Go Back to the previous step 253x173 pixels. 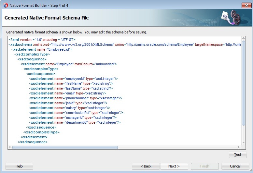[x=146, y=166]
